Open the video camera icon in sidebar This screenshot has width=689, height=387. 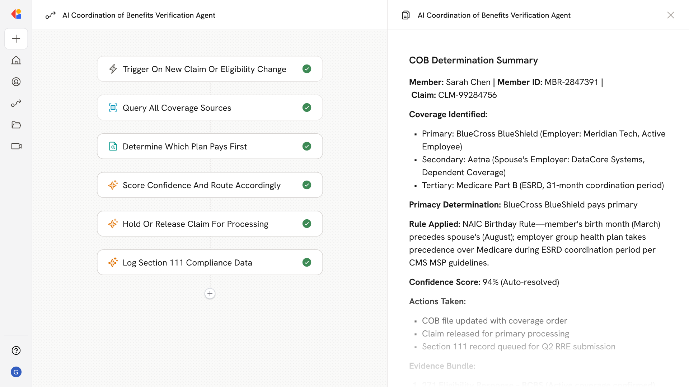pos(16,146)
